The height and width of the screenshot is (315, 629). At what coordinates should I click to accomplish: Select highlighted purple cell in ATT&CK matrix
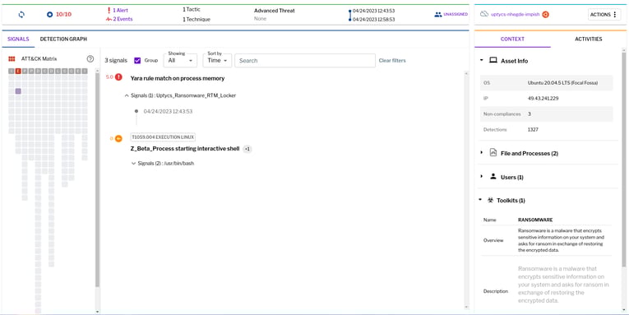[x=18, y=91]
